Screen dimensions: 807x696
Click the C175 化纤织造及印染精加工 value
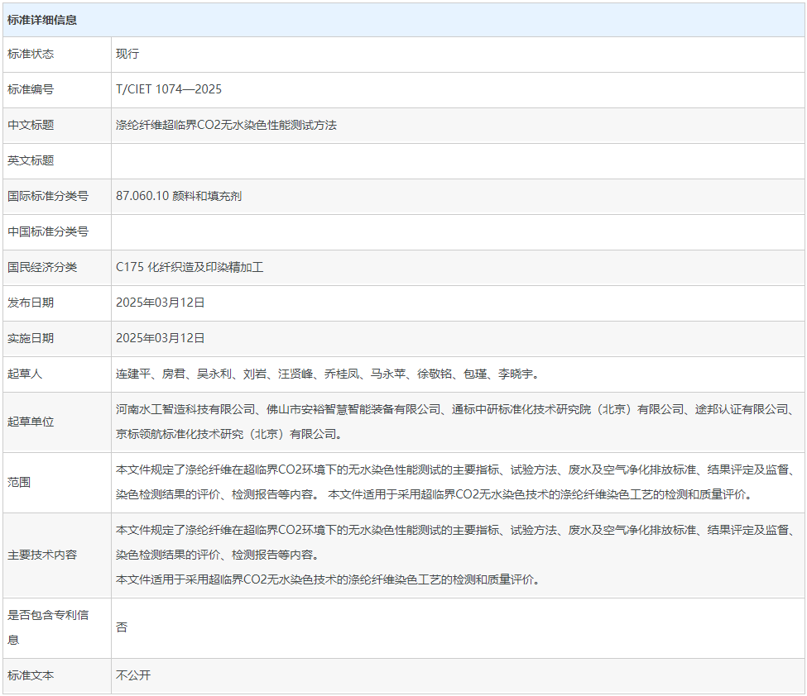pyautogui.click(x=190, y=267)
